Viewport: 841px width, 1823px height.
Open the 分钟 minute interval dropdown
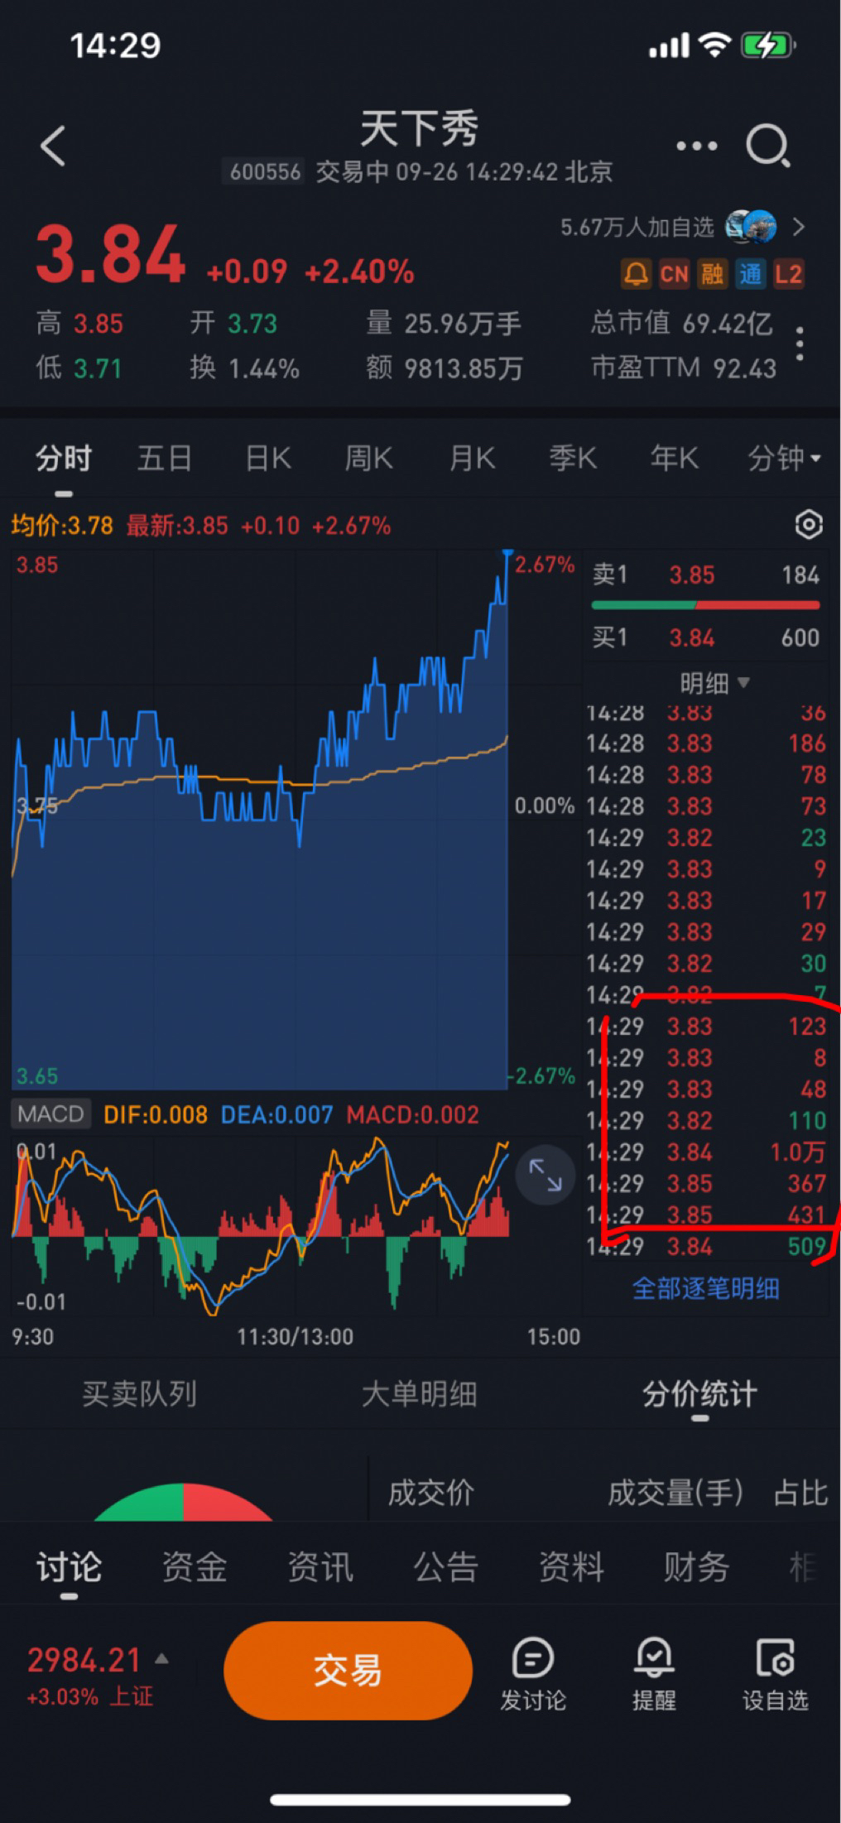pos(784,458)
